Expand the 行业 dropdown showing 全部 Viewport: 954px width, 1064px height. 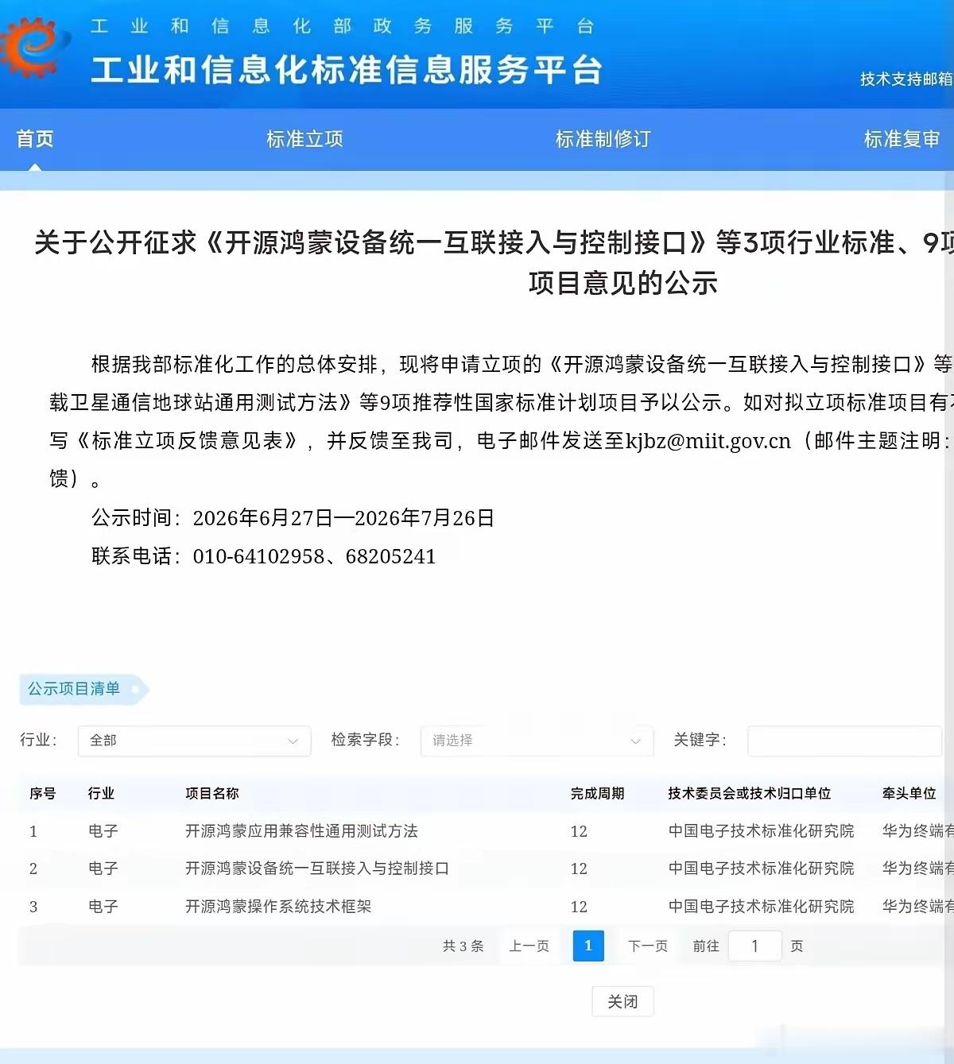(194, 741)
